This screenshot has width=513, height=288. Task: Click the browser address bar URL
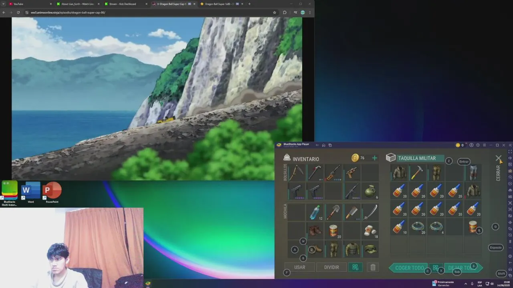point(68,12)
